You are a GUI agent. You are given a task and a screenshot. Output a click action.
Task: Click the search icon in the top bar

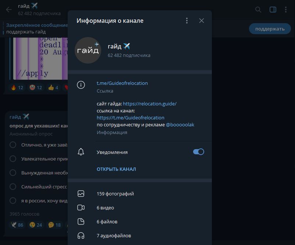pyautogui.click(x=258, y=10)
